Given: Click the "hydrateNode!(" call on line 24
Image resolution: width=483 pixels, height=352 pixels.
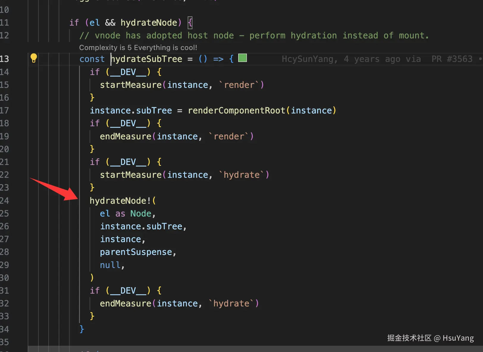Looking at the screenshot, I should point(123,201).
